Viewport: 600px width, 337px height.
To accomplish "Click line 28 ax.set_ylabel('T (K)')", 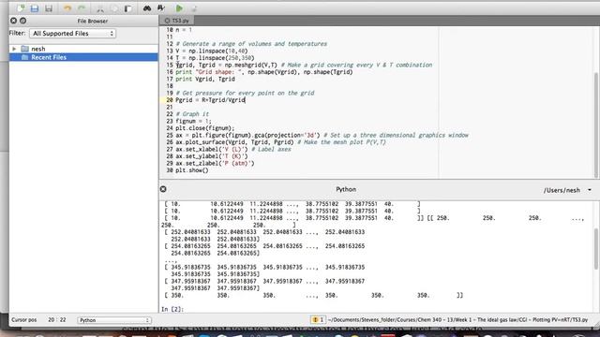I will (x=212, y=156).
